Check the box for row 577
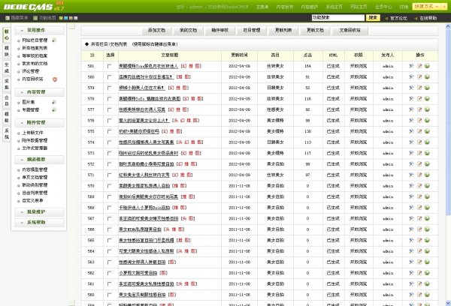451x306 pixels. [109, 110]
